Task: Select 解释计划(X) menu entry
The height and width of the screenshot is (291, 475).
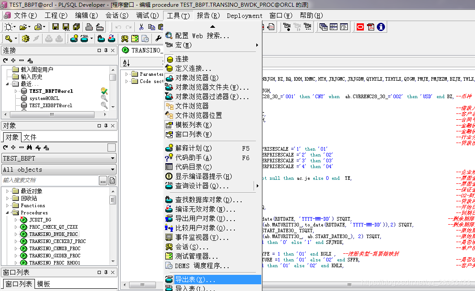Action: (213, 148)
